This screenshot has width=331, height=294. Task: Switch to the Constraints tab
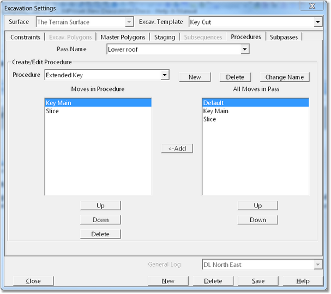pos(25,37)
